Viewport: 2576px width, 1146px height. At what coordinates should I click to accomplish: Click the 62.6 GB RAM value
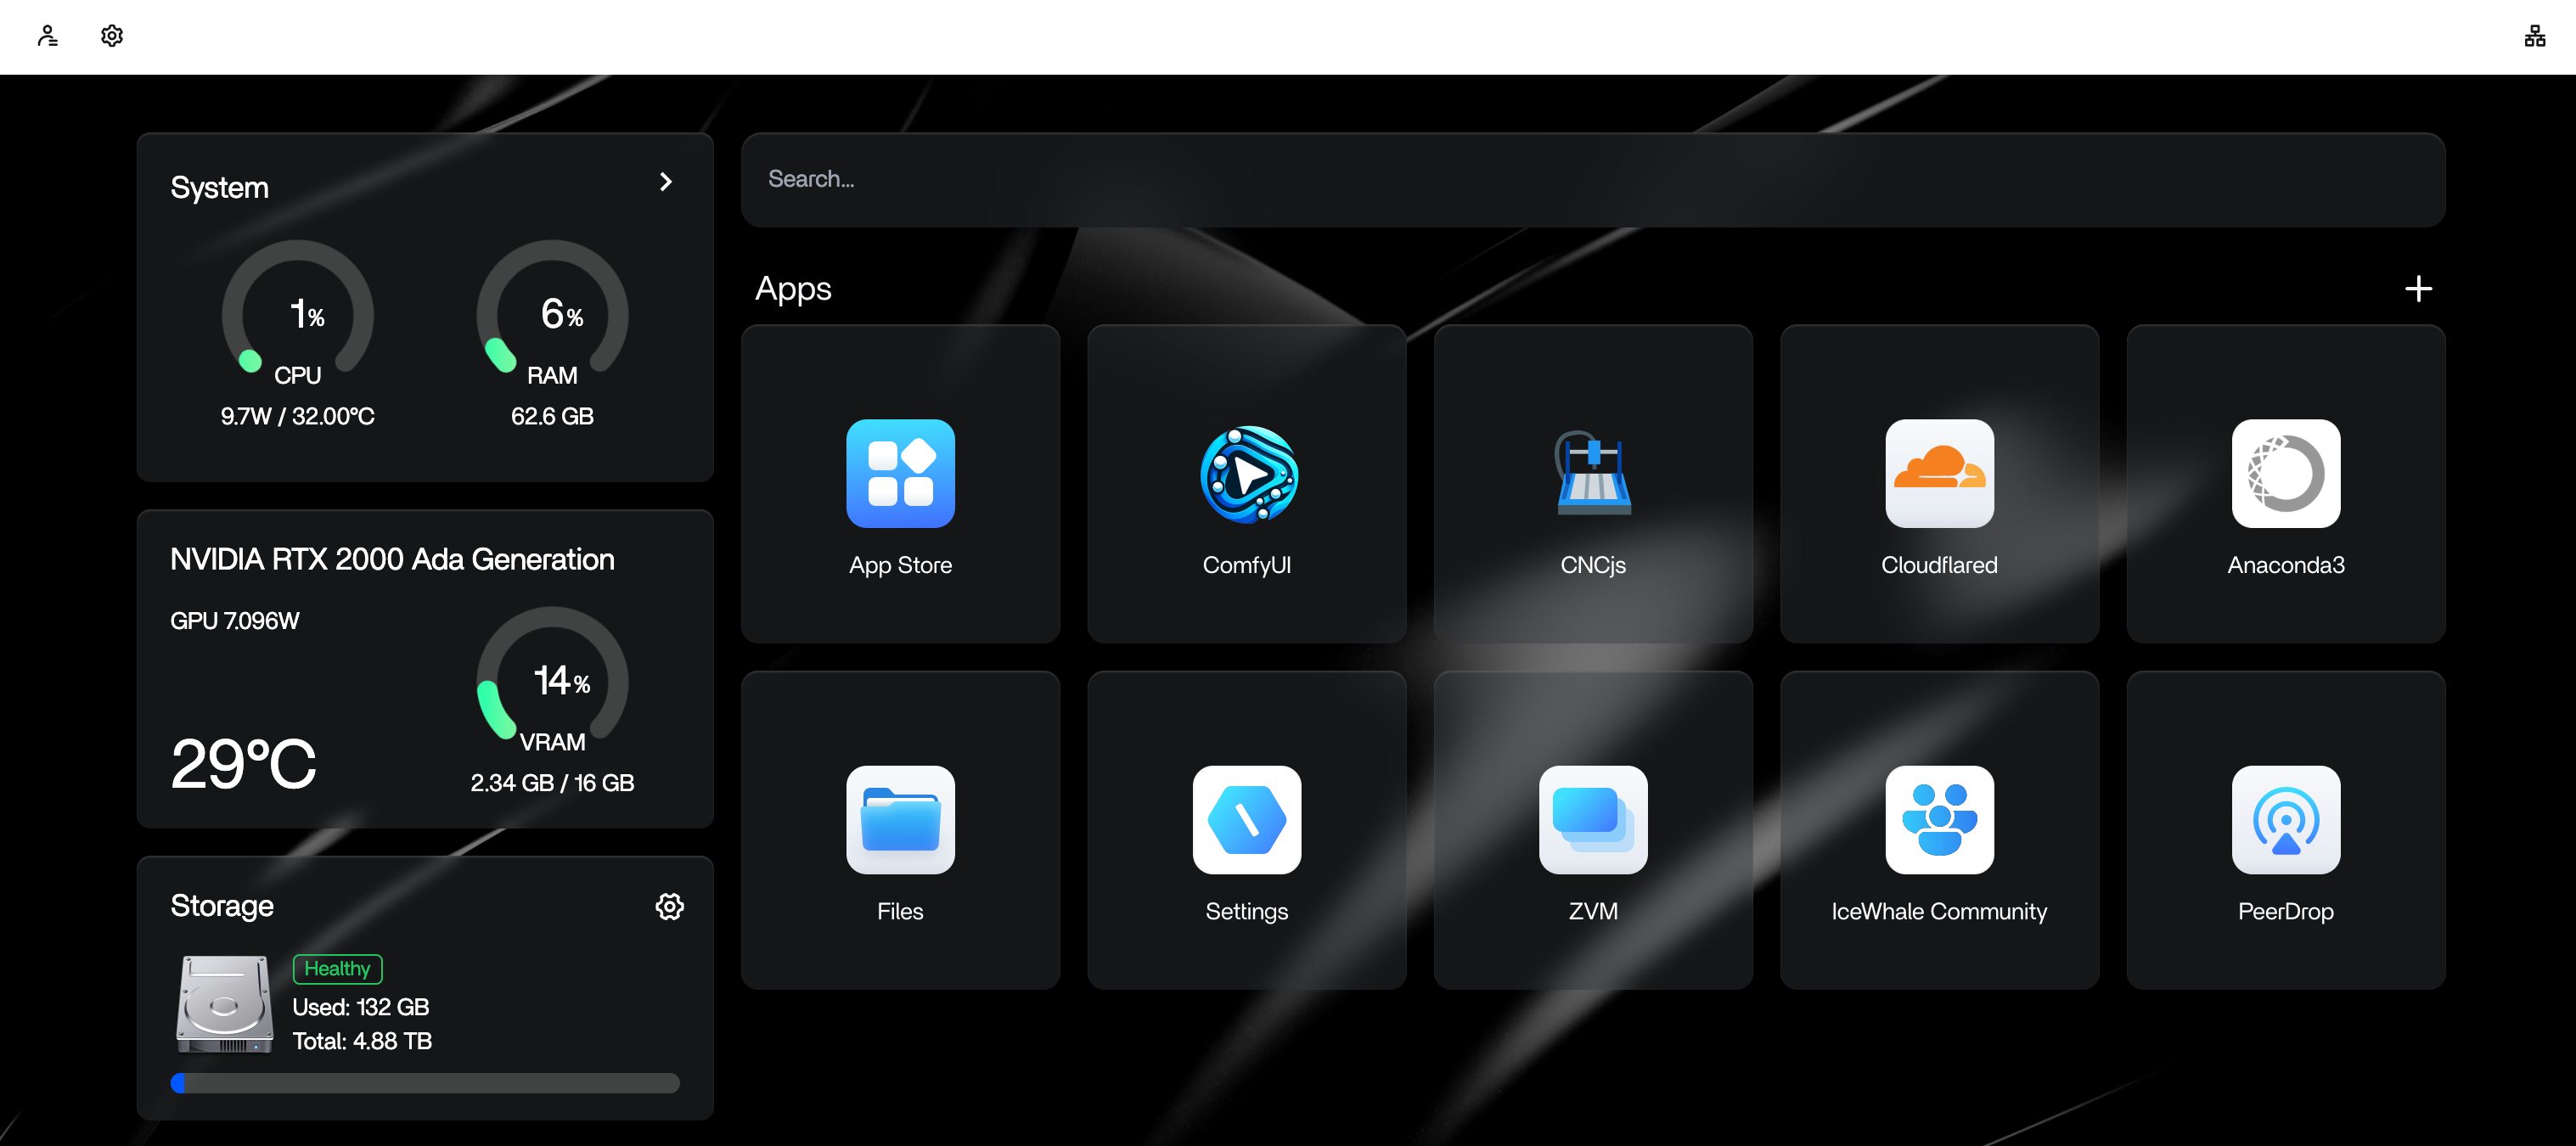tap(552, 416)
